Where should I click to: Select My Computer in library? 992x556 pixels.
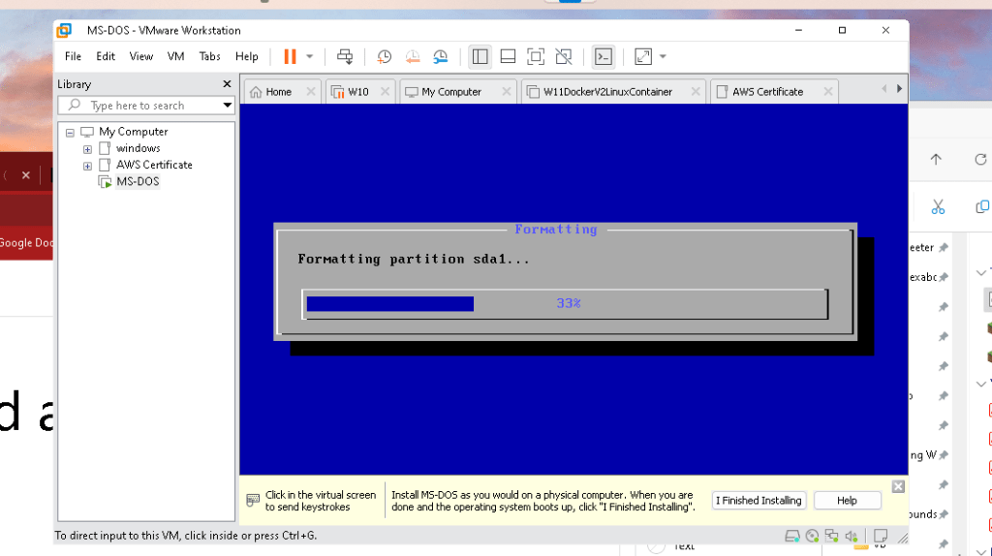(x=133, y=132)
